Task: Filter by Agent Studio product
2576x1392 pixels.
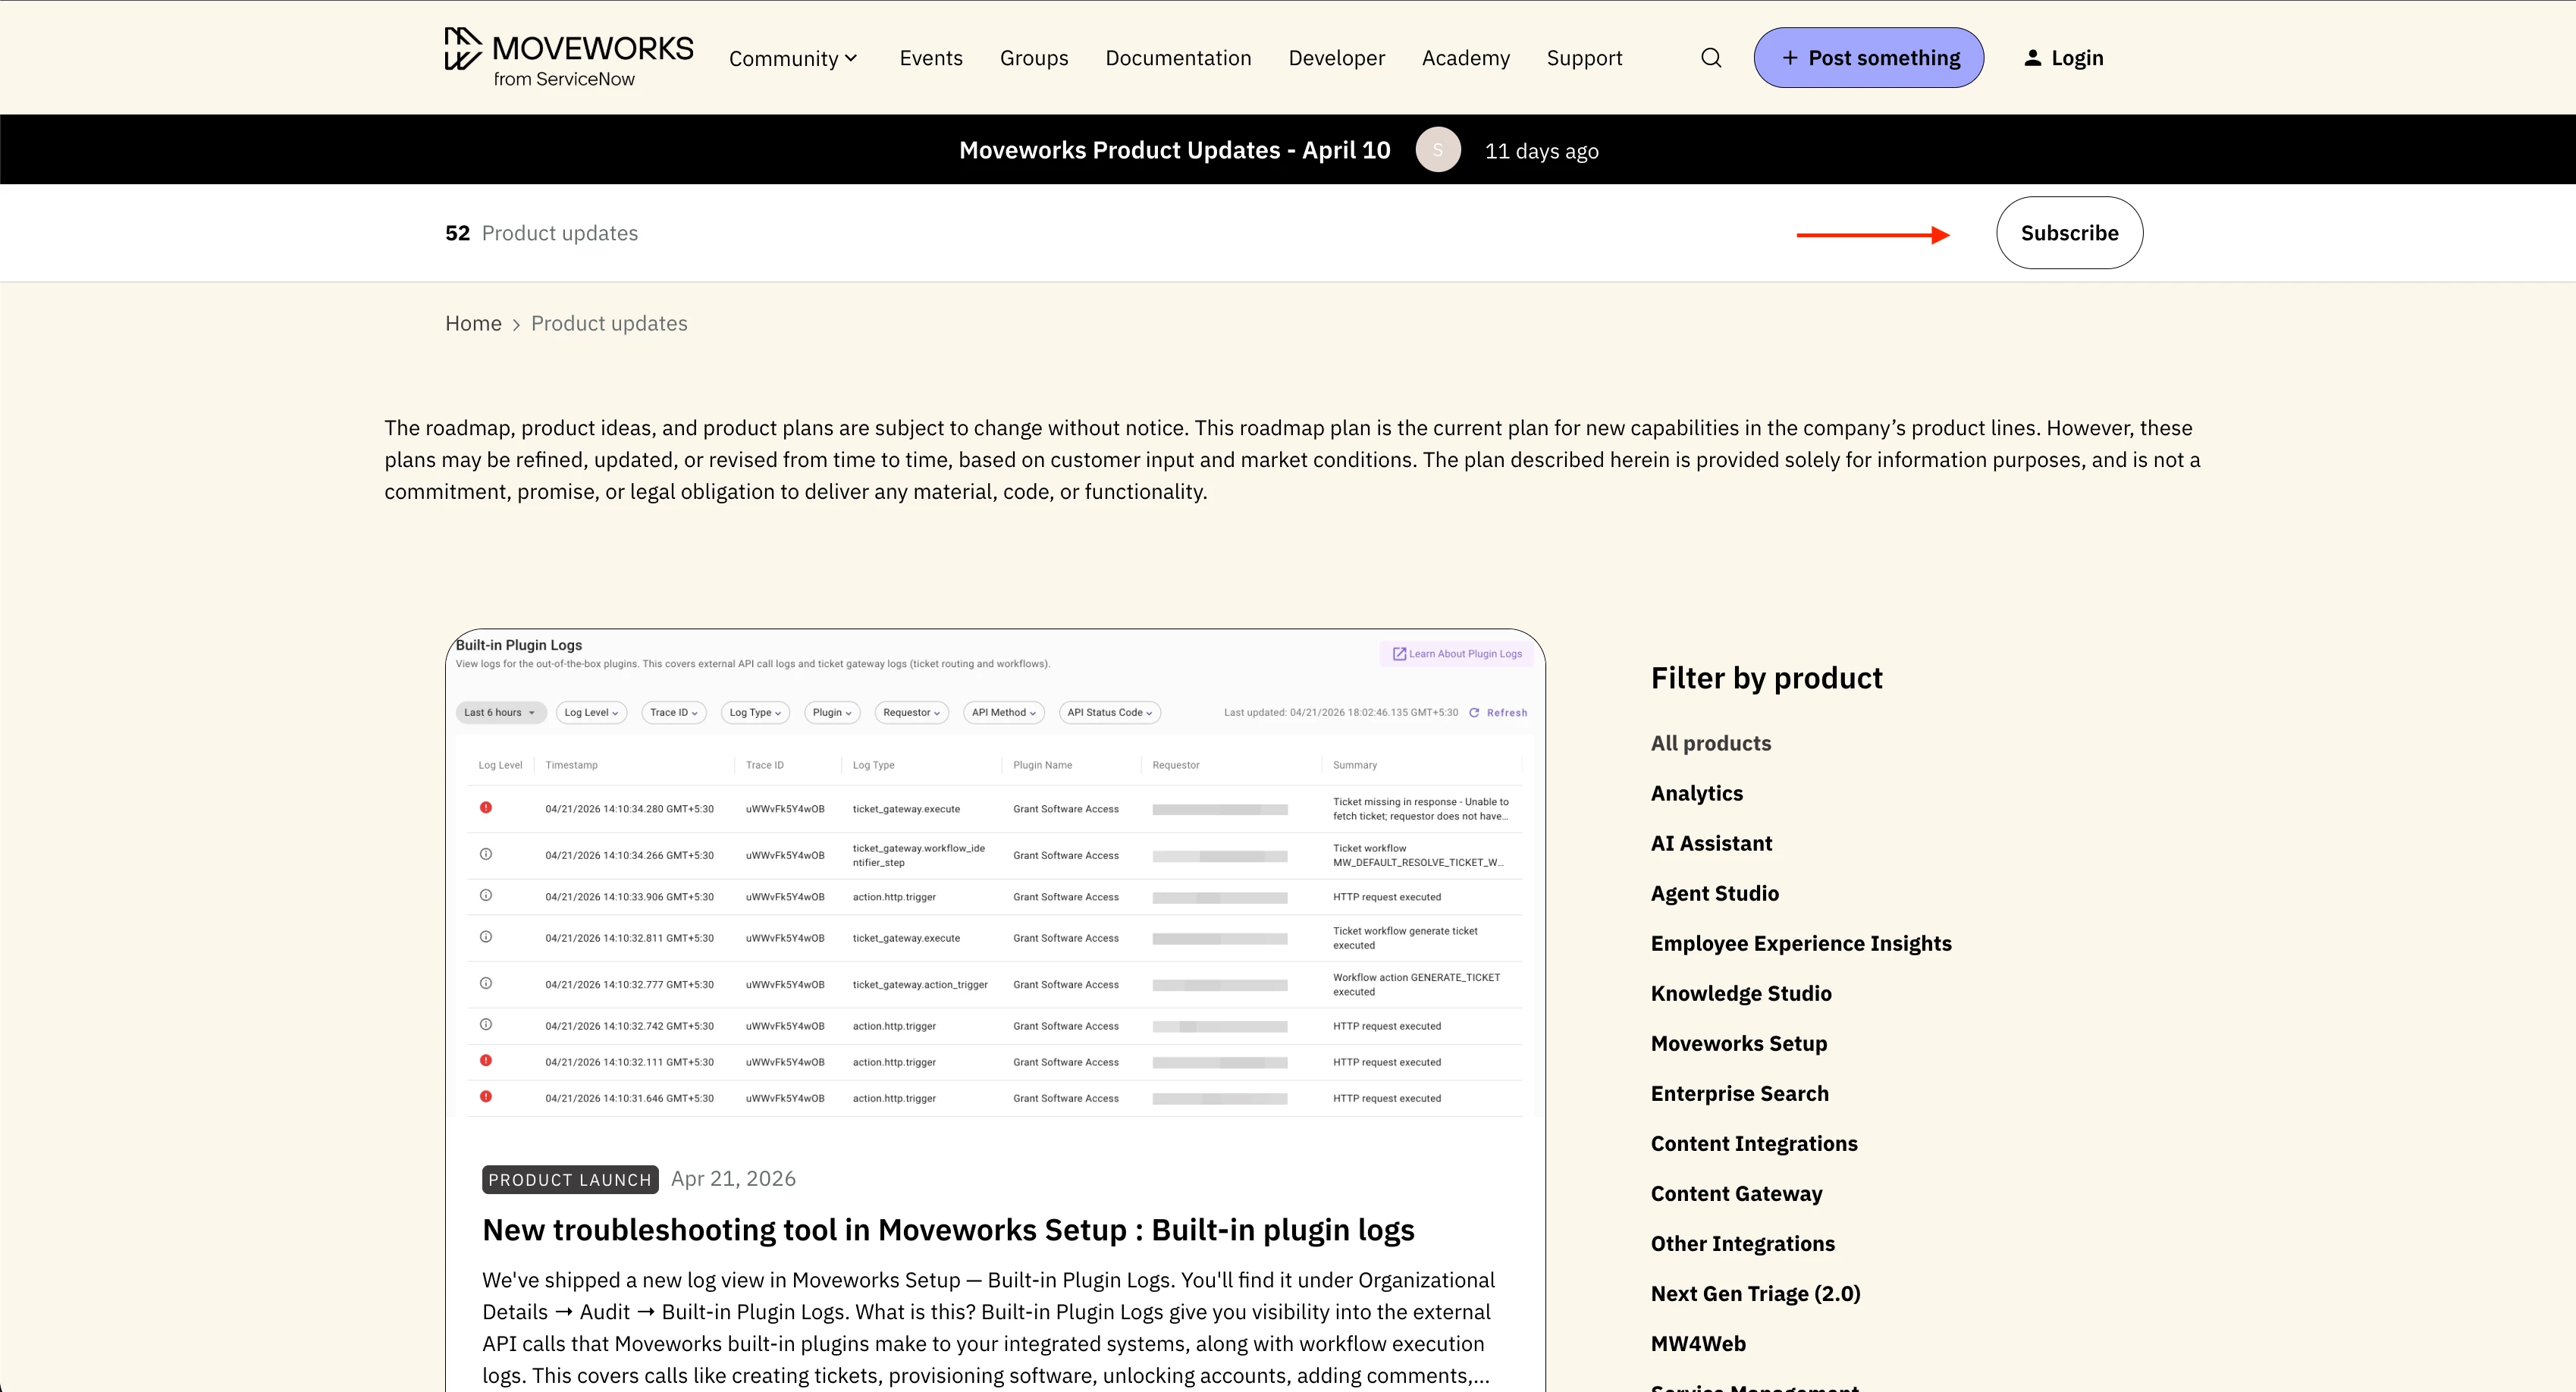Action: coord(1714,893)
